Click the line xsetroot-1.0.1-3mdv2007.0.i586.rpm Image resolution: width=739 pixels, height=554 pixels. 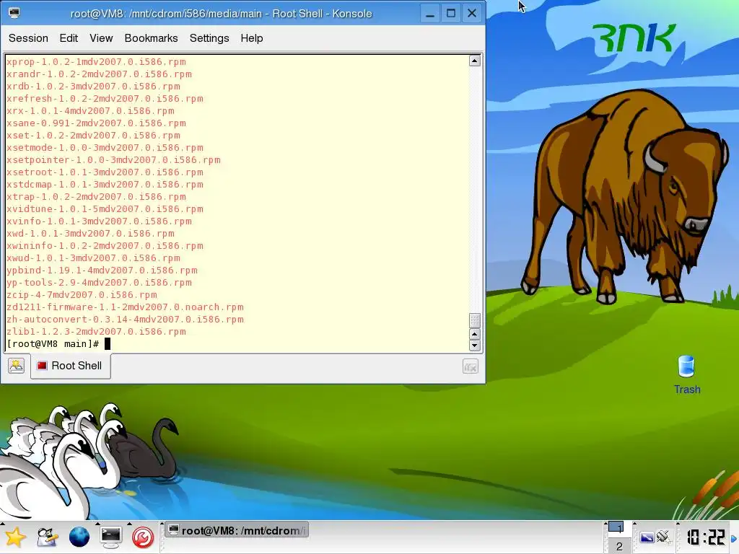click(105, 172)
